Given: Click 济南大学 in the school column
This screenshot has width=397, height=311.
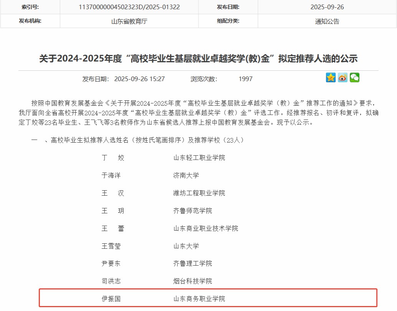Looking at the screenshot, I should click(186, 175).
